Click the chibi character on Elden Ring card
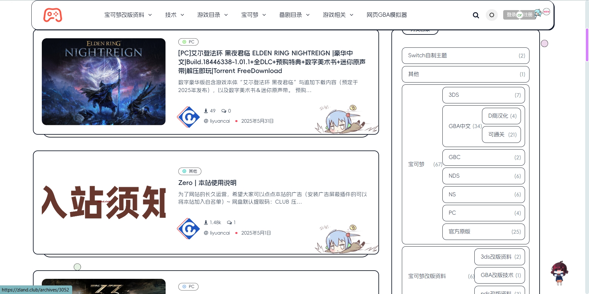The width and height of the screenshot is (589, 294). [x=346, y=119]
